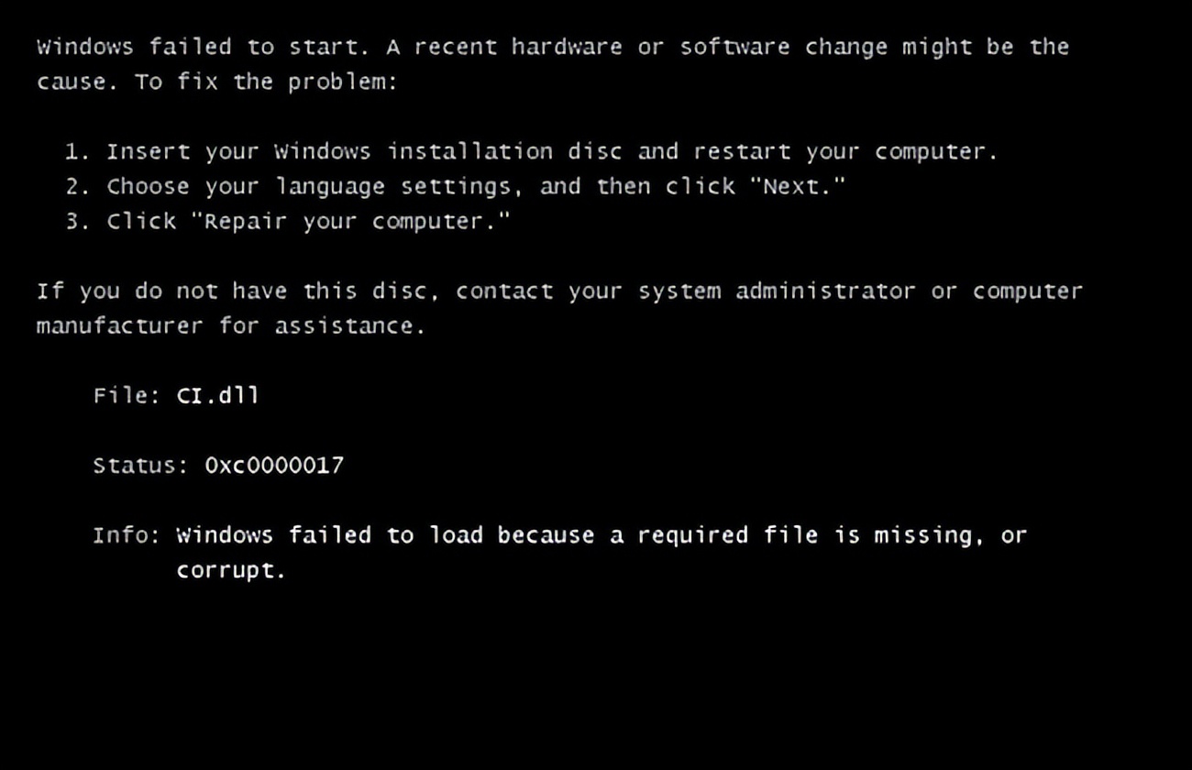Click the step number "3."

[x=77, y=221]
